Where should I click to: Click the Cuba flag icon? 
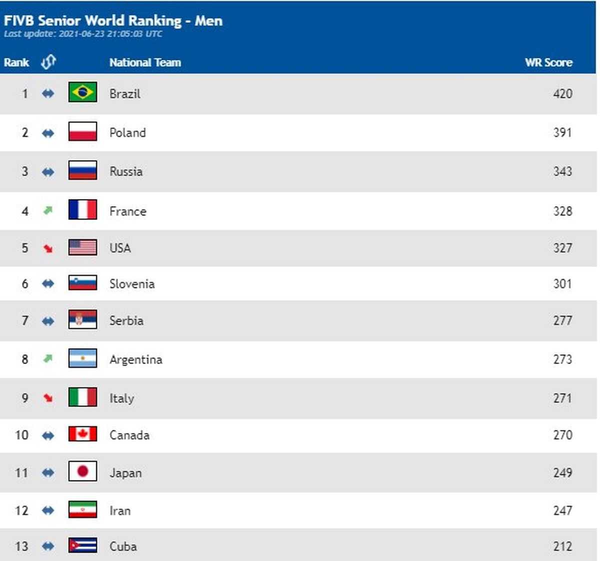click(x=82, y=545)
